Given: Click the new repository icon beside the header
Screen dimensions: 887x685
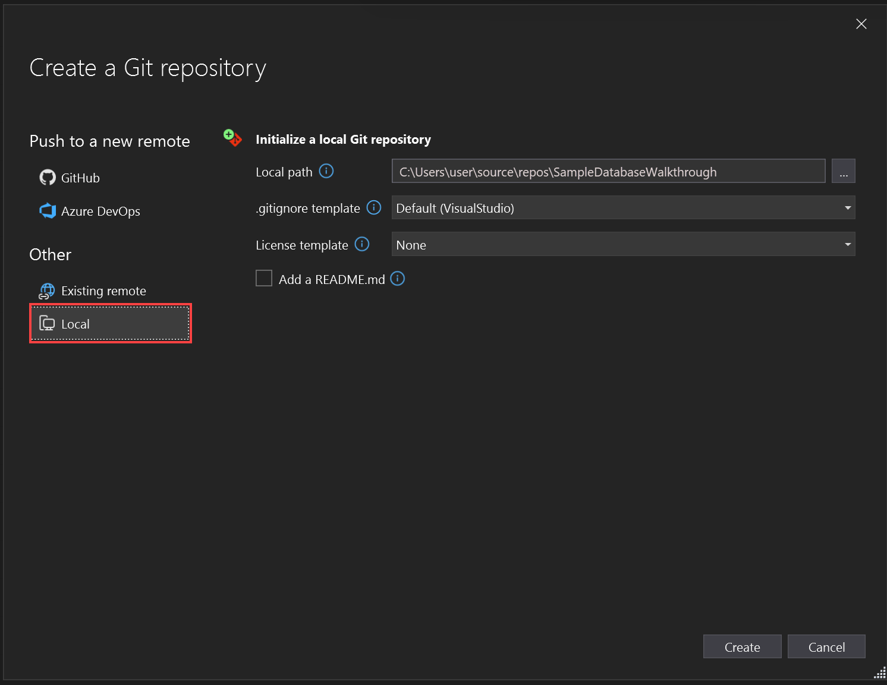Looking at the screenshot, I should 232,137.
